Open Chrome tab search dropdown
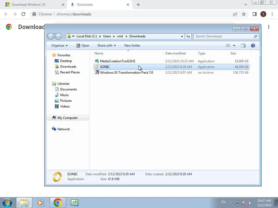The height and width of the screenshot is (208, 278). coord(245,5)
